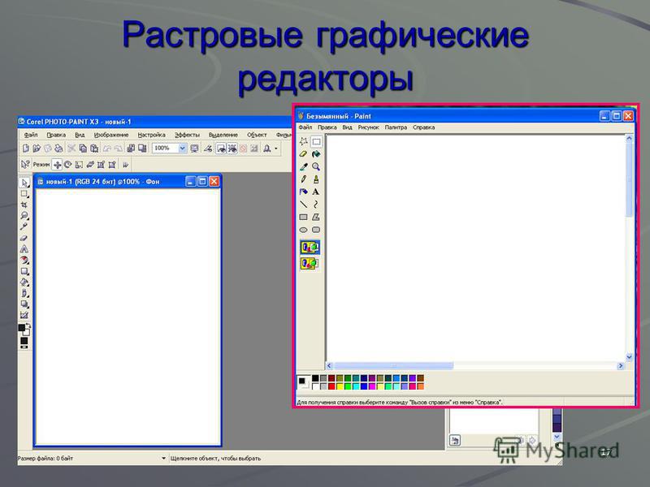Expand the application launcher dropdown arrow in Corel toolbar
This screenshot has height=487, width=650.
276,149
